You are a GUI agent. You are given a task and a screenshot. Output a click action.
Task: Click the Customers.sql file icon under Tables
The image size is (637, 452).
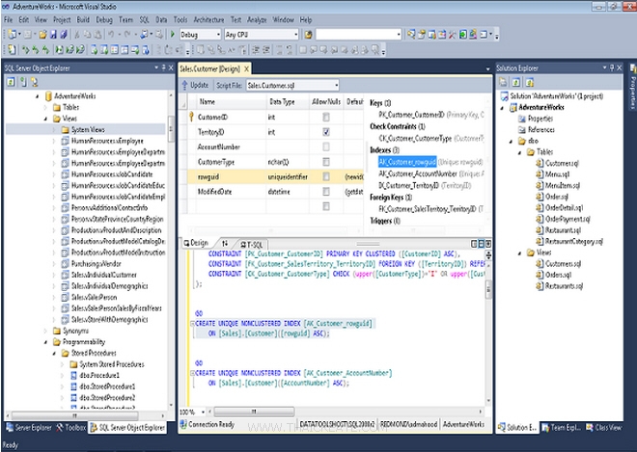click(539, 163)
